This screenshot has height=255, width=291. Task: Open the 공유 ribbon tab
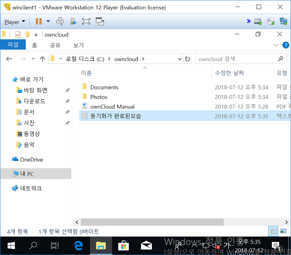click(55, 45)
